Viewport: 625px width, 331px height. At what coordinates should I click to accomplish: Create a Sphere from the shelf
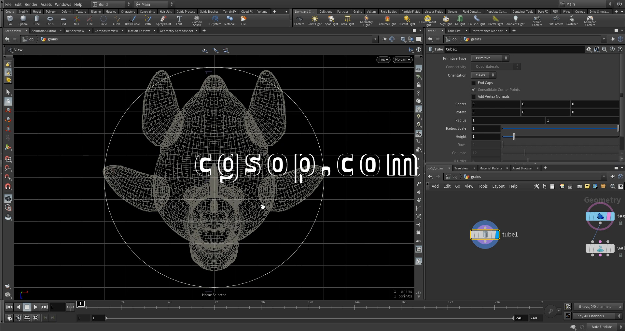point(23,21)
